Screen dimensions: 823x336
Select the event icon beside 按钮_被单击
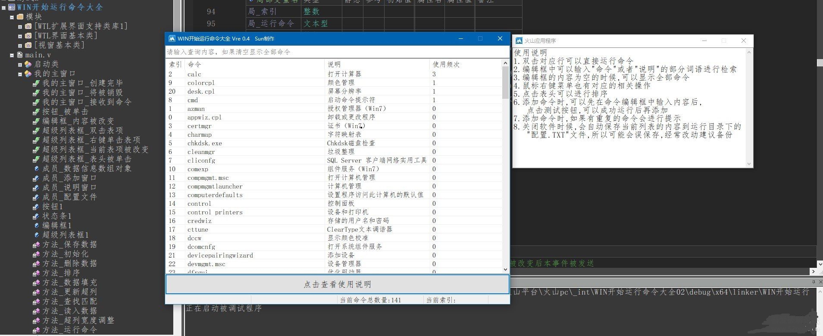tap(36, 112)
